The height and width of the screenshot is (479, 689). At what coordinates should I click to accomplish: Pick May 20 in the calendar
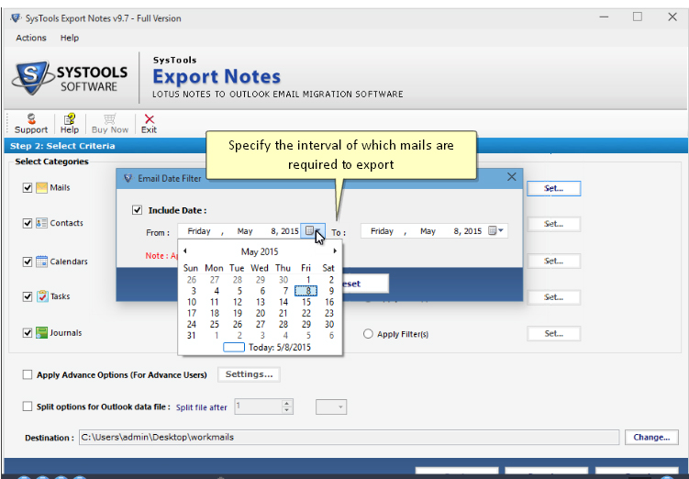tap(261, 313)
